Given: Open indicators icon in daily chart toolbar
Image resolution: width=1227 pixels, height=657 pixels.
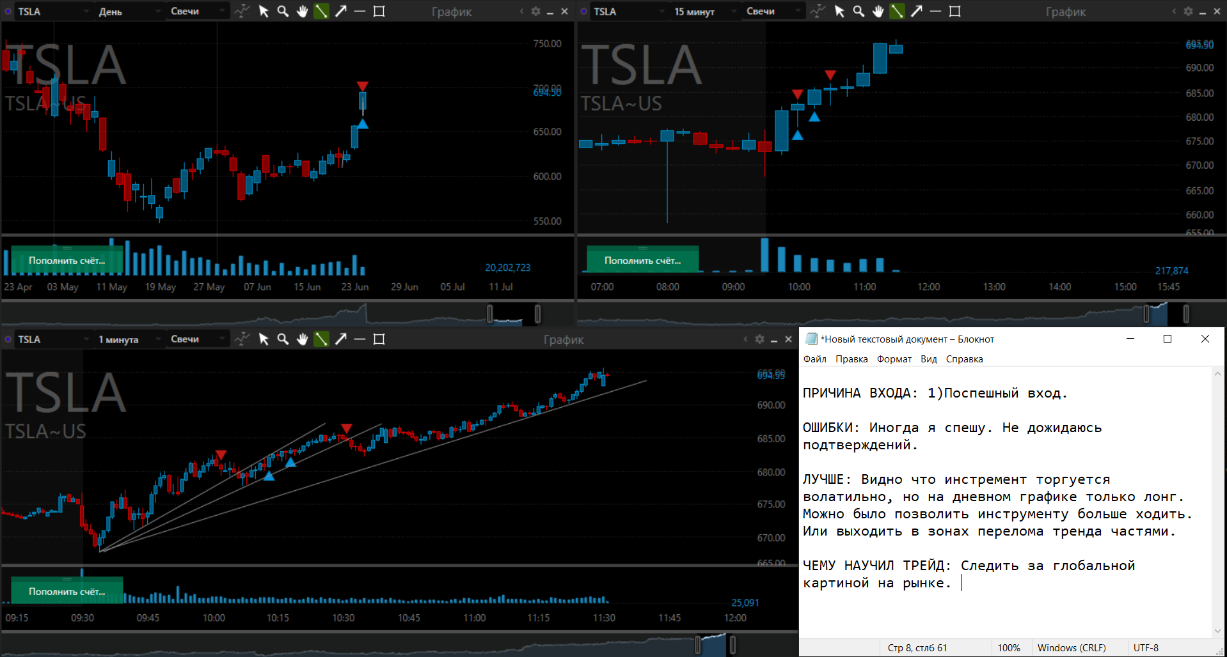Looking at the screenshot, I should (x=242, y=11).
